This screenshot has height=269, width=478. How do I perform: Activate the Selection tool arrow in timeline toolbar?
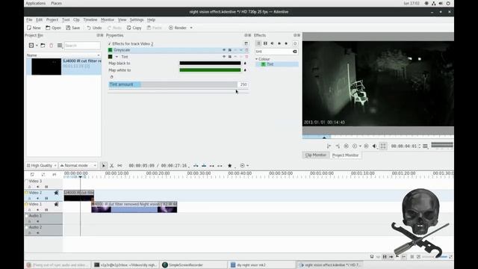[x=103, y=165]
